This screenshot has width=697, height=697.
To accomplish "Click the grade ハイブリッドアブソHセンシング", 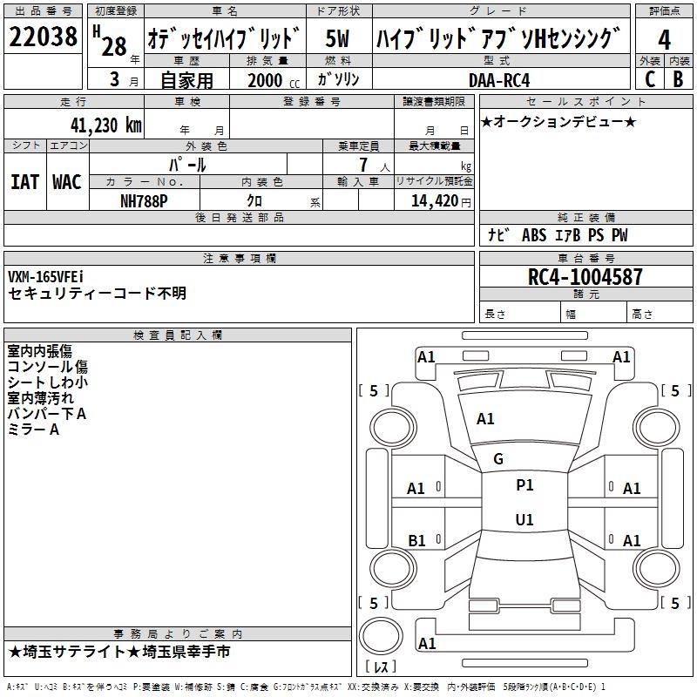I will [498, 38].
